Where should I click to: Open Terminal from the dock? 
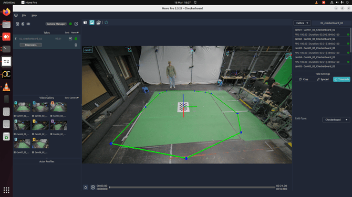(6, 49)
